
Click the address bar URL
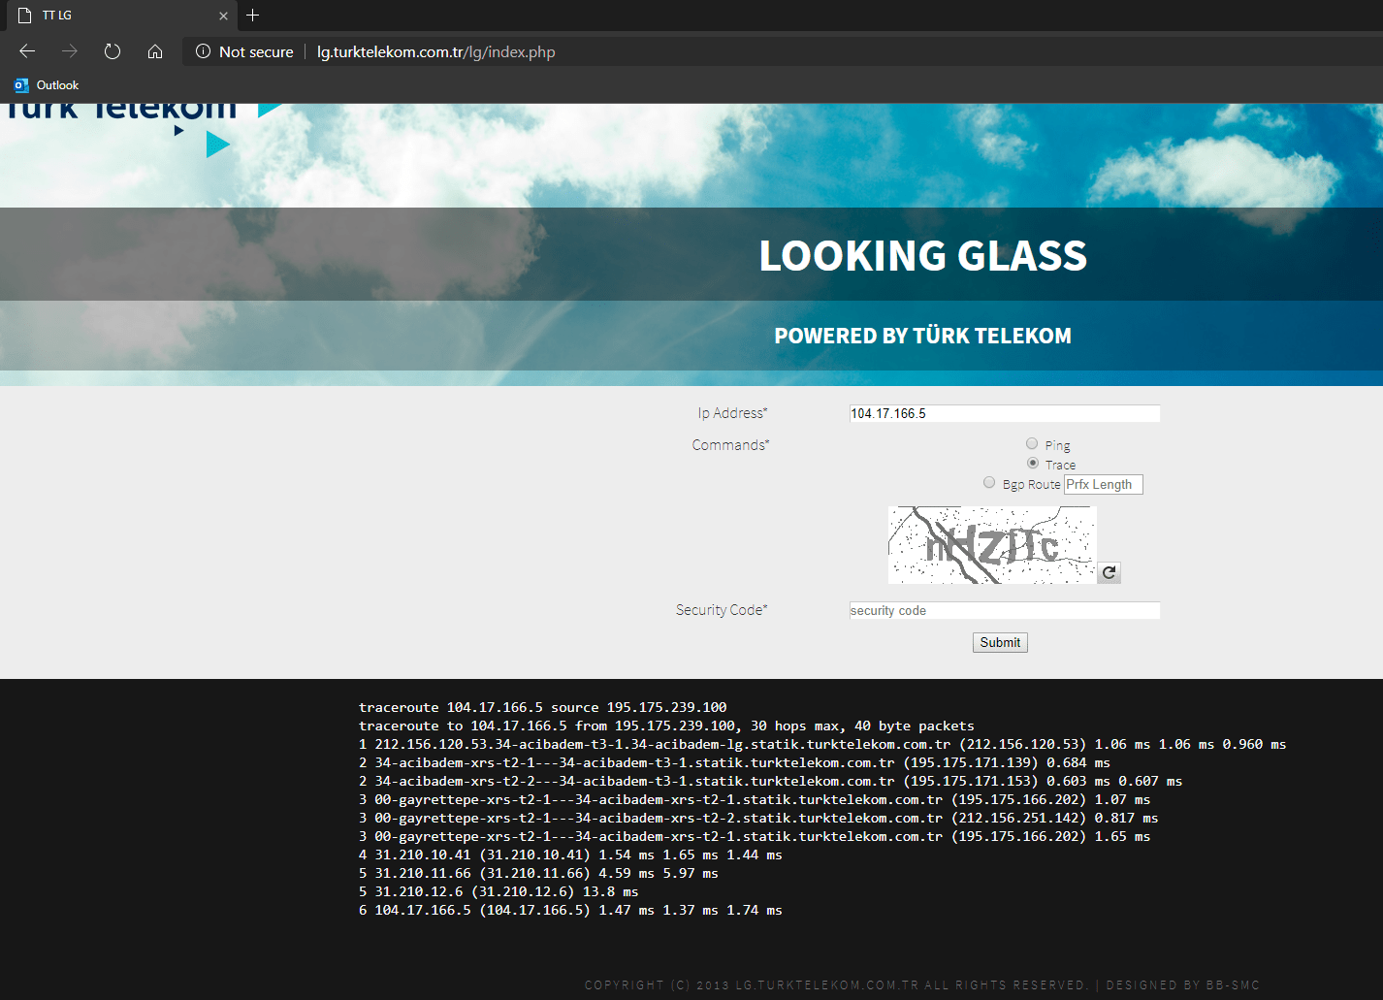[x=436, y=51]
